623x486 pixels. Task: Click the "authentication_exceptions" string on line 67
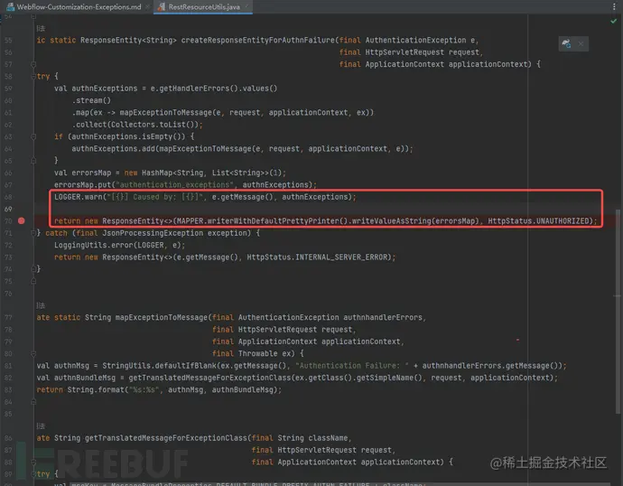[x=174, y=185]
